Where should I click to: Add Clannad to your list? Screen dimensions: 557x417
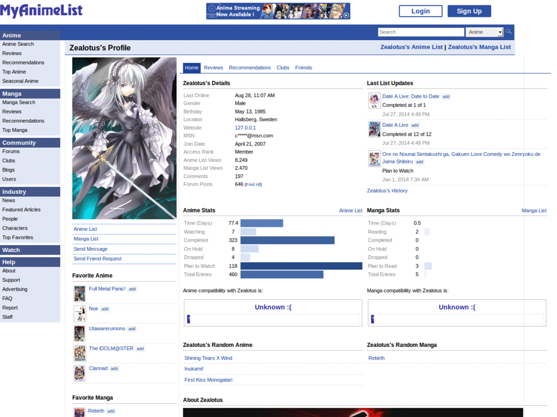tap(114, 368)
